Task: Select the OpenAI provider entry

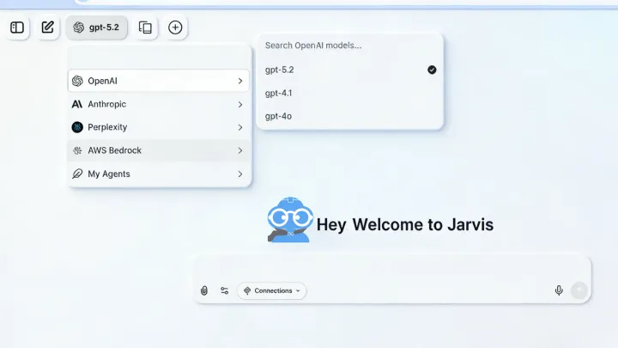Action: click(x=159, y=81)
